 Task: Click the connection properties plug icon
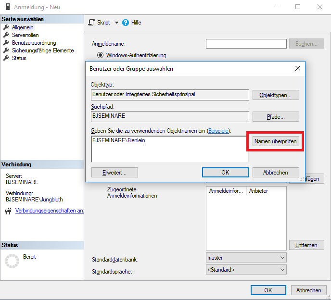(8, 211)
